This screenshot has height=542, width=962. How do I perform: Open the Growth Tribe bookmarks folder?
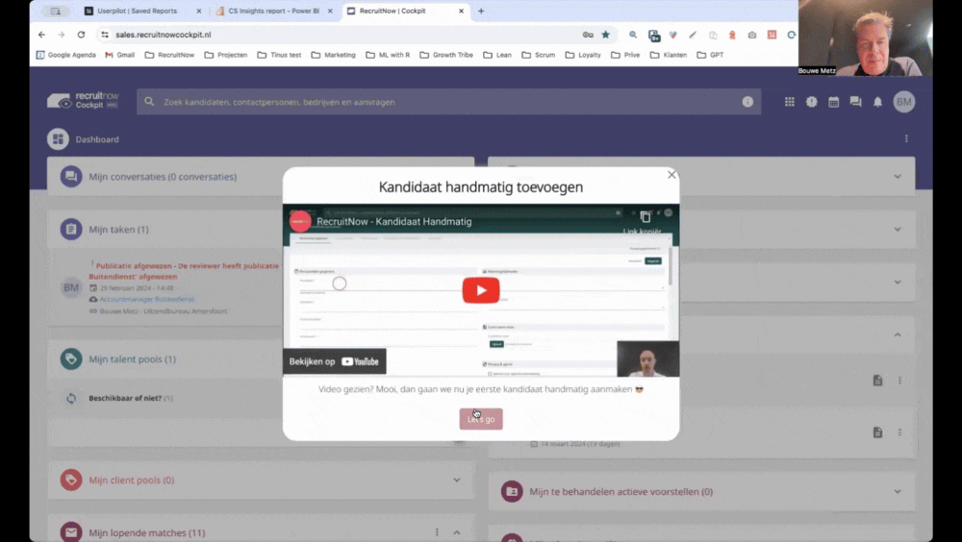coord(446,55)
